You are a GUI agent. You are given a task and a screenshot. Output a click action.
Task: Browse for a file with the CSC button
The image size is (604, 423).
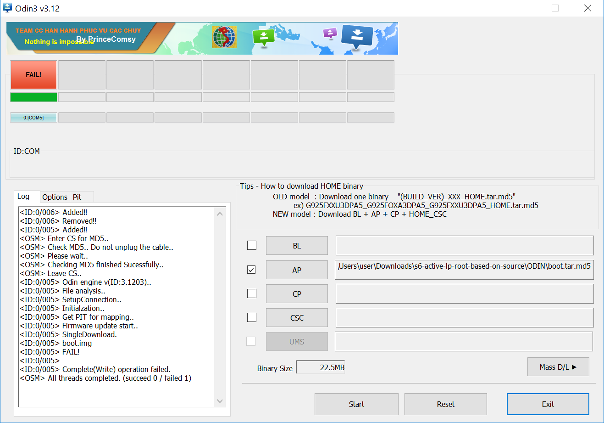(x=297, y=318)
